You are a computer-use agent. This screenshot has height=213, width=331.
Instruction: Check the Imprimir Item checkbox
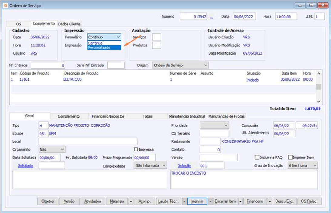(x=290, y=157)
